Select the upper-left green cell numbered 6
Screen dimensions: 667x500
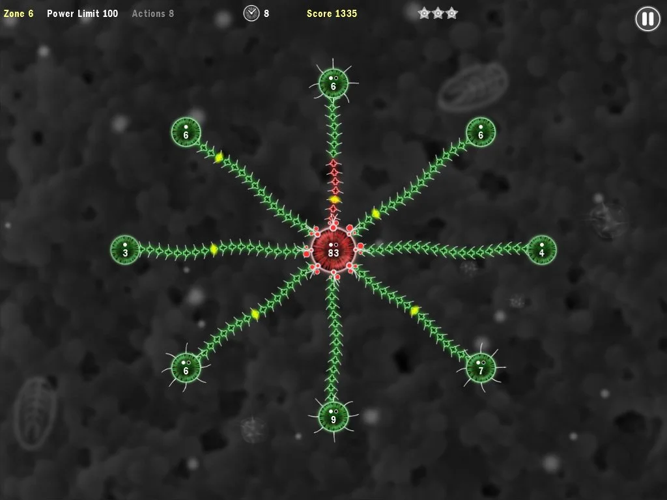coord(186,132)
